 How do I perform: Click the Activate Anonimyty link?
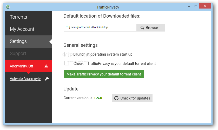(25, 79)
